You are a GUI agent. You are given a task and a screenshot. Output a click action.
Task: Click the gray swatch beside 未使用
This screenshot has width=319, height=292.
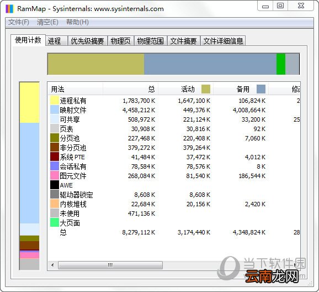pyautogui.click(x=55, y=213)
